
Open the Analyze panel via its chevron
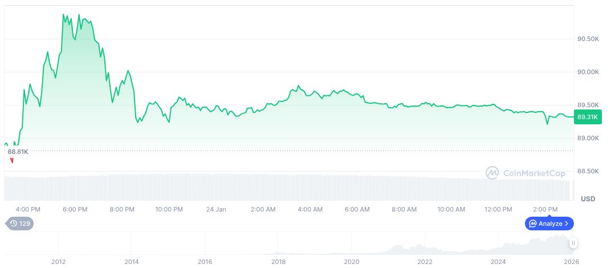567,224
